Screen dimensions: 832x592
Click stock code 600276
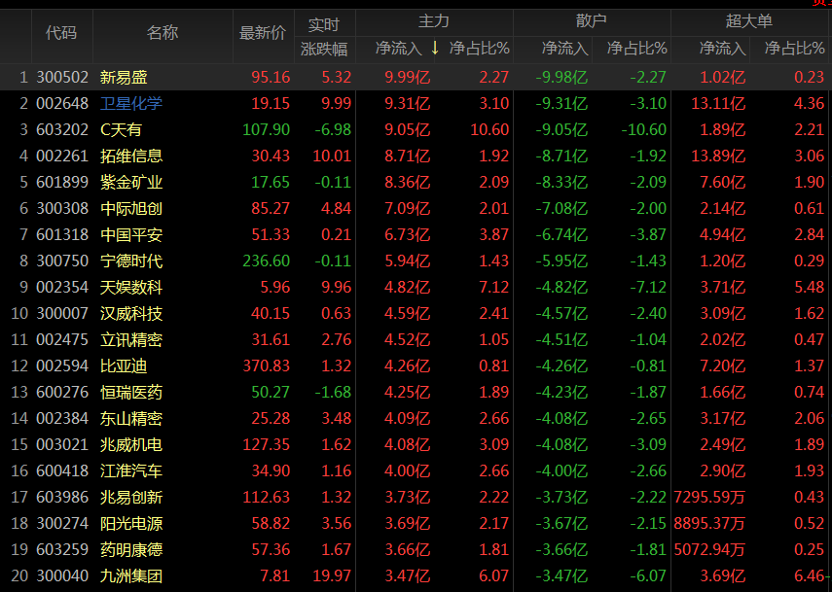click(x=62, y=392)
